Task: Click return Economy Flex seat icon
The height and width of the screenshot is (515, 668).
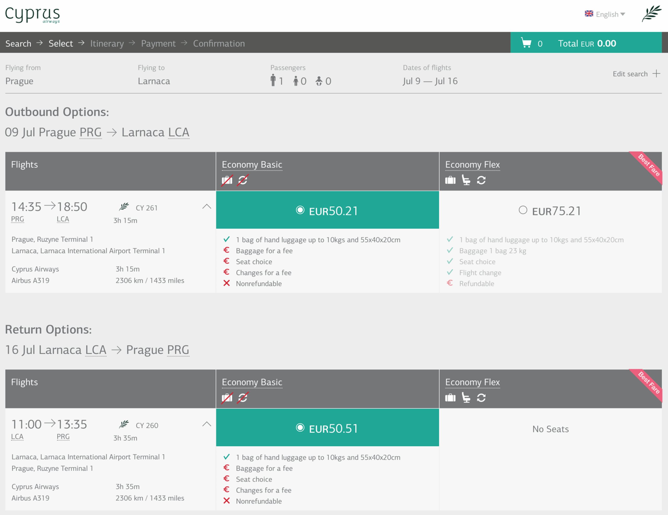Action: coord(466,398)
